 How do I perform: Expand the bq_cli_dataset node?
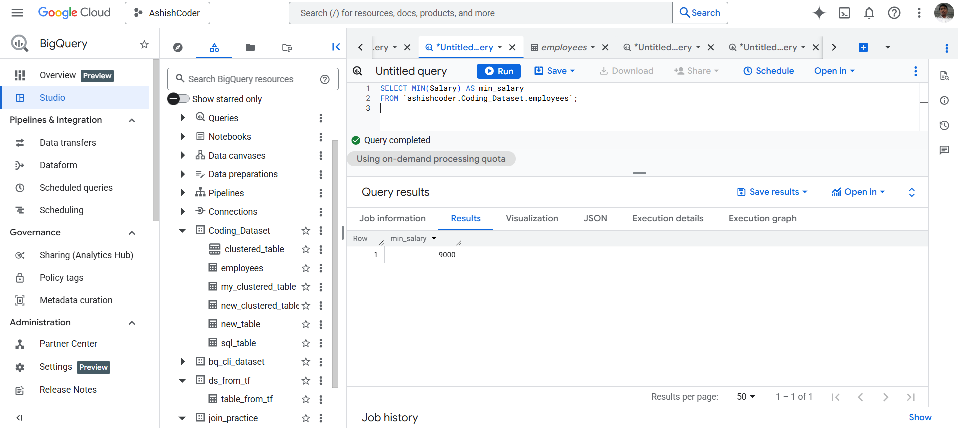tap(183, 362)
